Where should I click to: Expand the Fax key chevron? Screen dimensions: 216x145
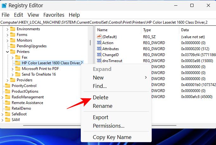click(x=12, y=57)
